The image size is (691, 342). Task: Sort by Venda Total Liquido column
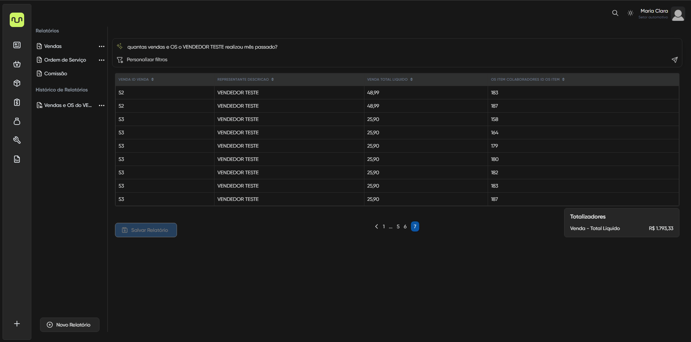(411, 80)
